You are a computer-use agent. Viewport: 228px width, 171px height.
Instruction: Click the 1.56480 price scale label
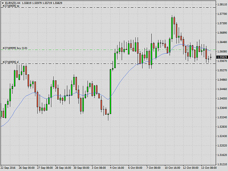click(222, 42)
